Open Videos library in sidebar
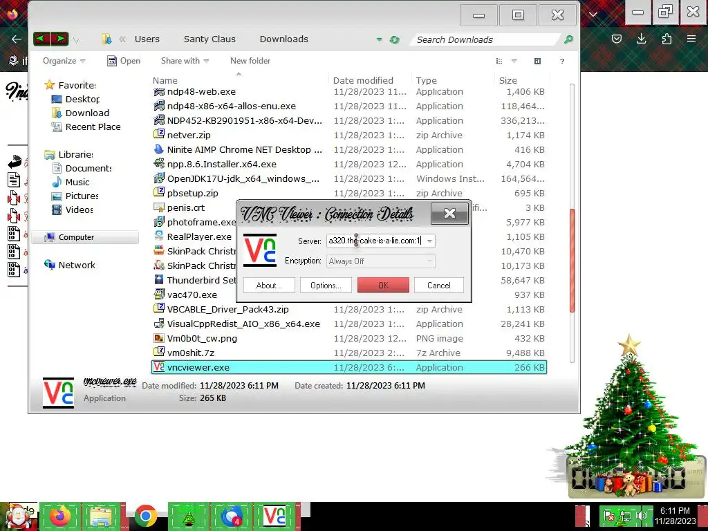The image size is (708, 531). (72, 209)
